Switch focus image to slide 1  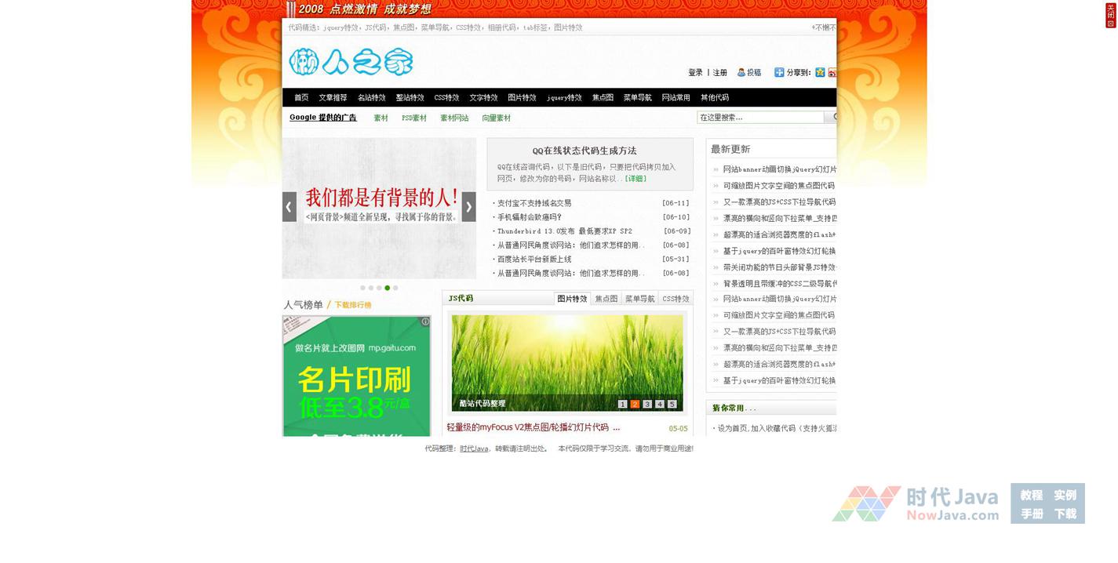[x=622, y=404]
